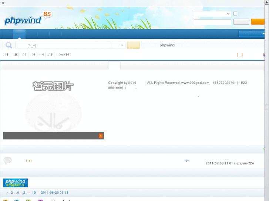Screen dimensions: 269x201
Task: Click the phpwind 8.5 logo in the header
Action: tap(28, 18)
